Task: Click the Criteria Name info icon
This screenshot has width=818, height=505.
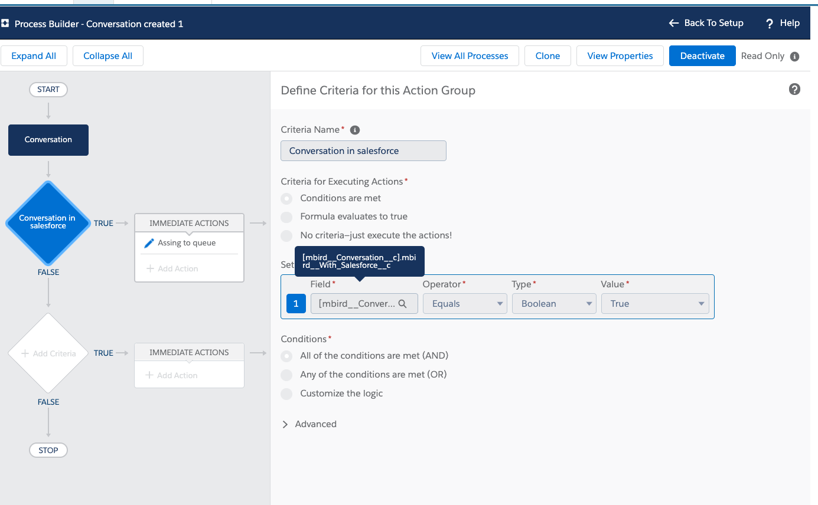Action: coord(355,130)
